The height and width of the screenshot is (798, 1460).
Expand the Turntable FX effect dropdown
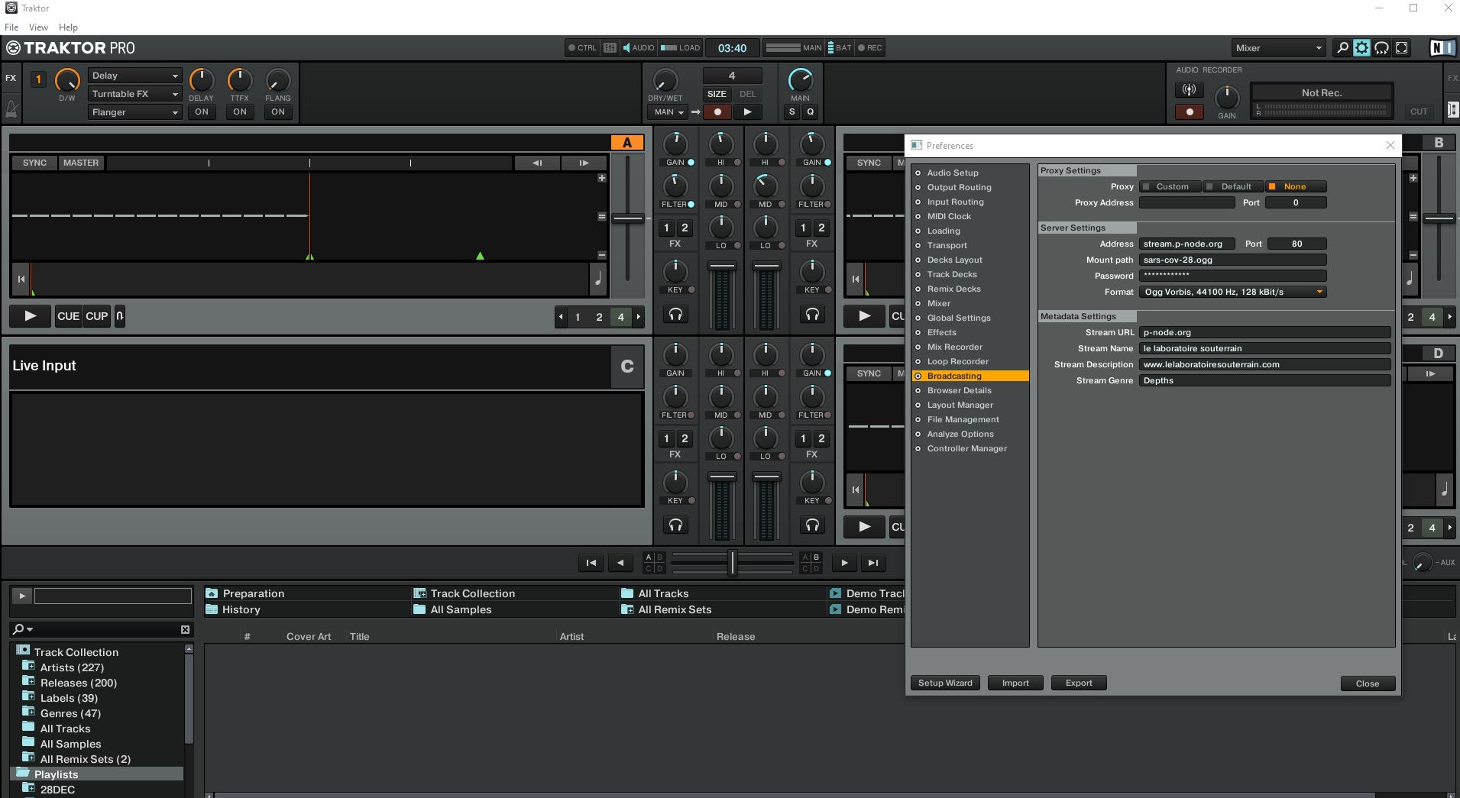135,94
